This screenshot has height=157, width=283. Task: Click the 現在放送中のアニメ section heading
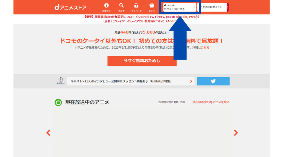(87, 102)
